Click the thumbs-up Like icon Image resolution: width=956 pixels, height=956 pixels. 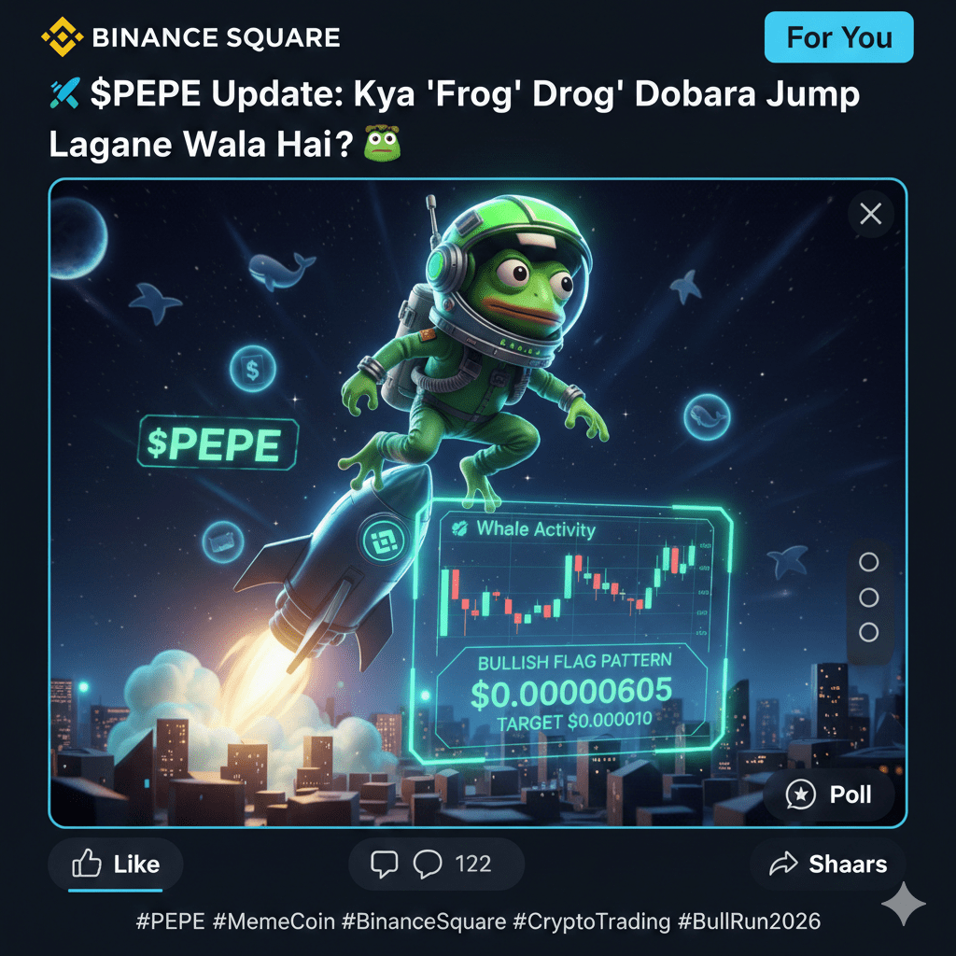(87, 864)
